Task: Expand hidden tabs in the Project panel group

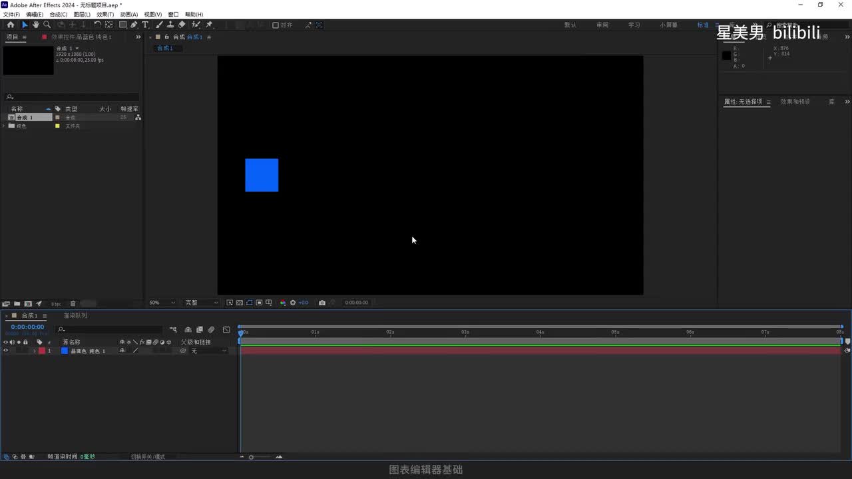Action: 138,37
